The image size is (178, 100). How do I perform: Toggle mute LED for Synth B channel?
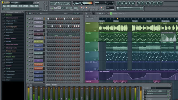click(x=28, y=22)
